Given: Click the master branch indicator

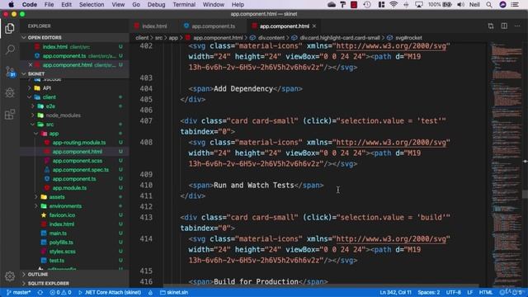Looking at the screenshot, I should (19, 292).
